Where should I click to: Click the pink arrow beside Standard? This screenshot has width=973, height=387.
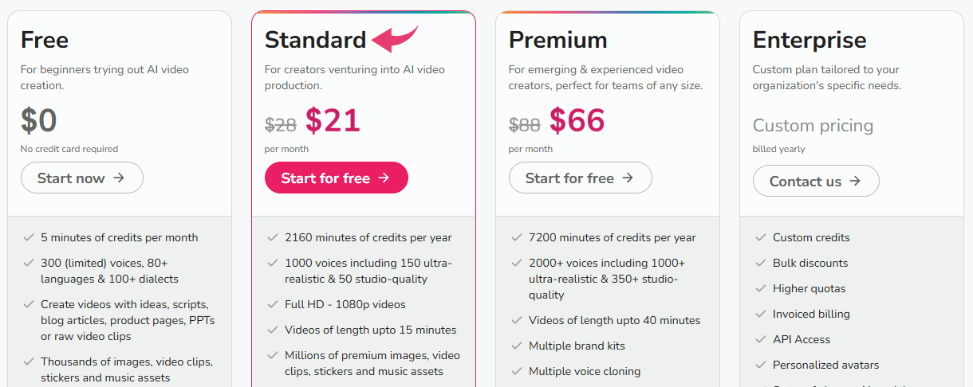point(395,37)
